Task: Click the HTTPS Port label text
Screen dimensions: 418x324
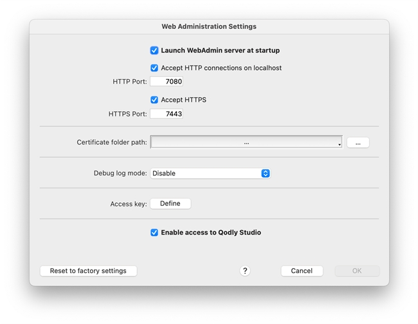Action: coord(128,114)
